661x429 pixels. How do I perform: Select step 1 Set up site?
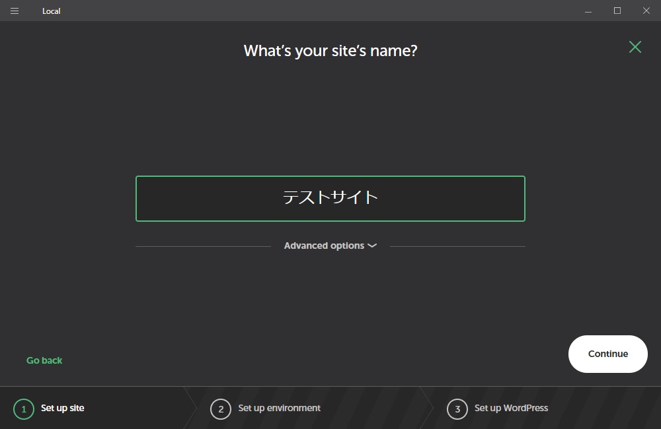click(x=49, y=409)
